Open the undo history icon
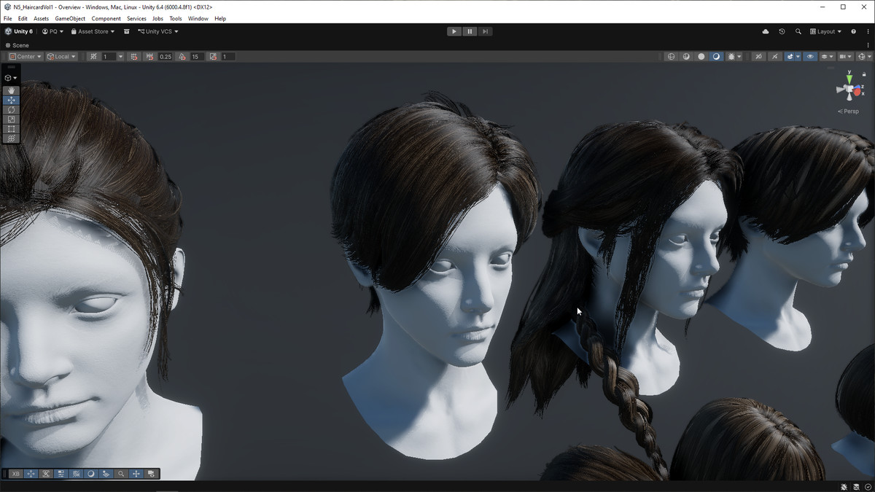The width and height of the screenshot is (875, 492). tap(782, 31)
